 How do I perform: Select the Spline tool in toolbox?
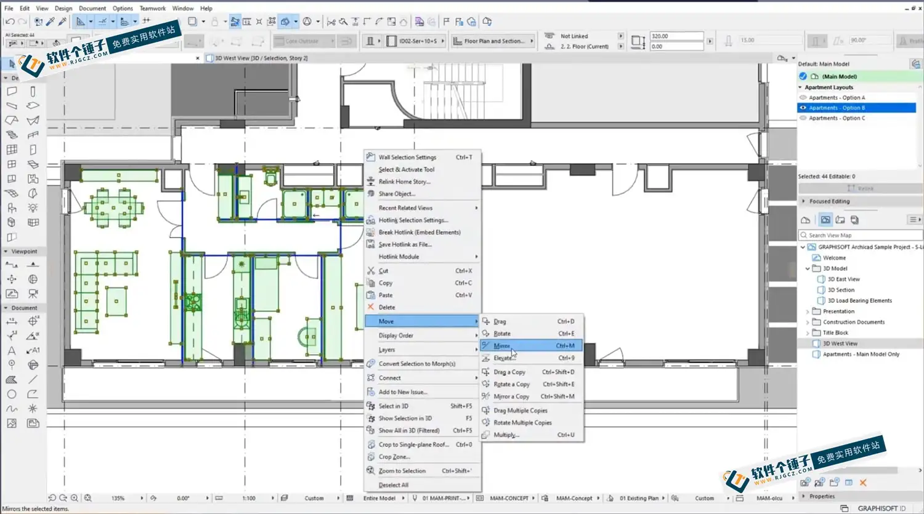click(12, 409)
